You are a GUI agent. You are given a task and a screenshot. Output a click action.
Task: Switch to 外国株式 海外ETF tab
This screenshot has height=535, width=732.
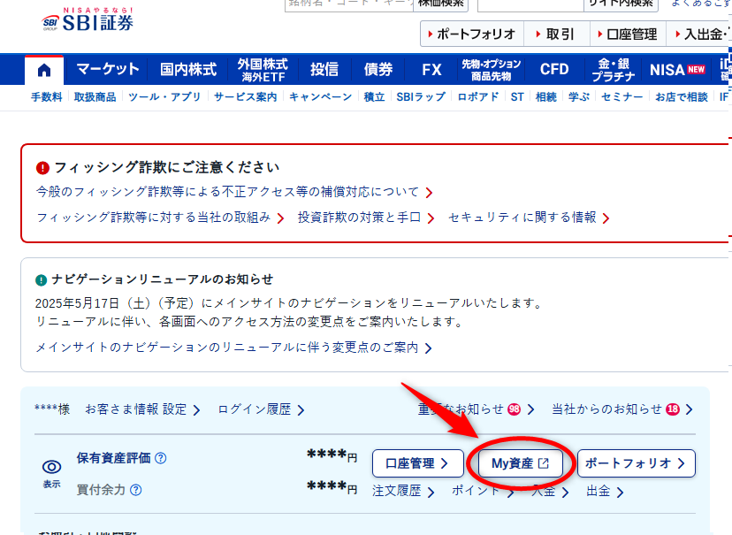pos(263,70)
